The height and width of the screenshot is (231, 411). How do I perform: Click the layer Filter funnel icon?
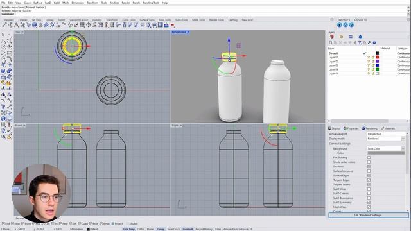click(x=360, y=43)
